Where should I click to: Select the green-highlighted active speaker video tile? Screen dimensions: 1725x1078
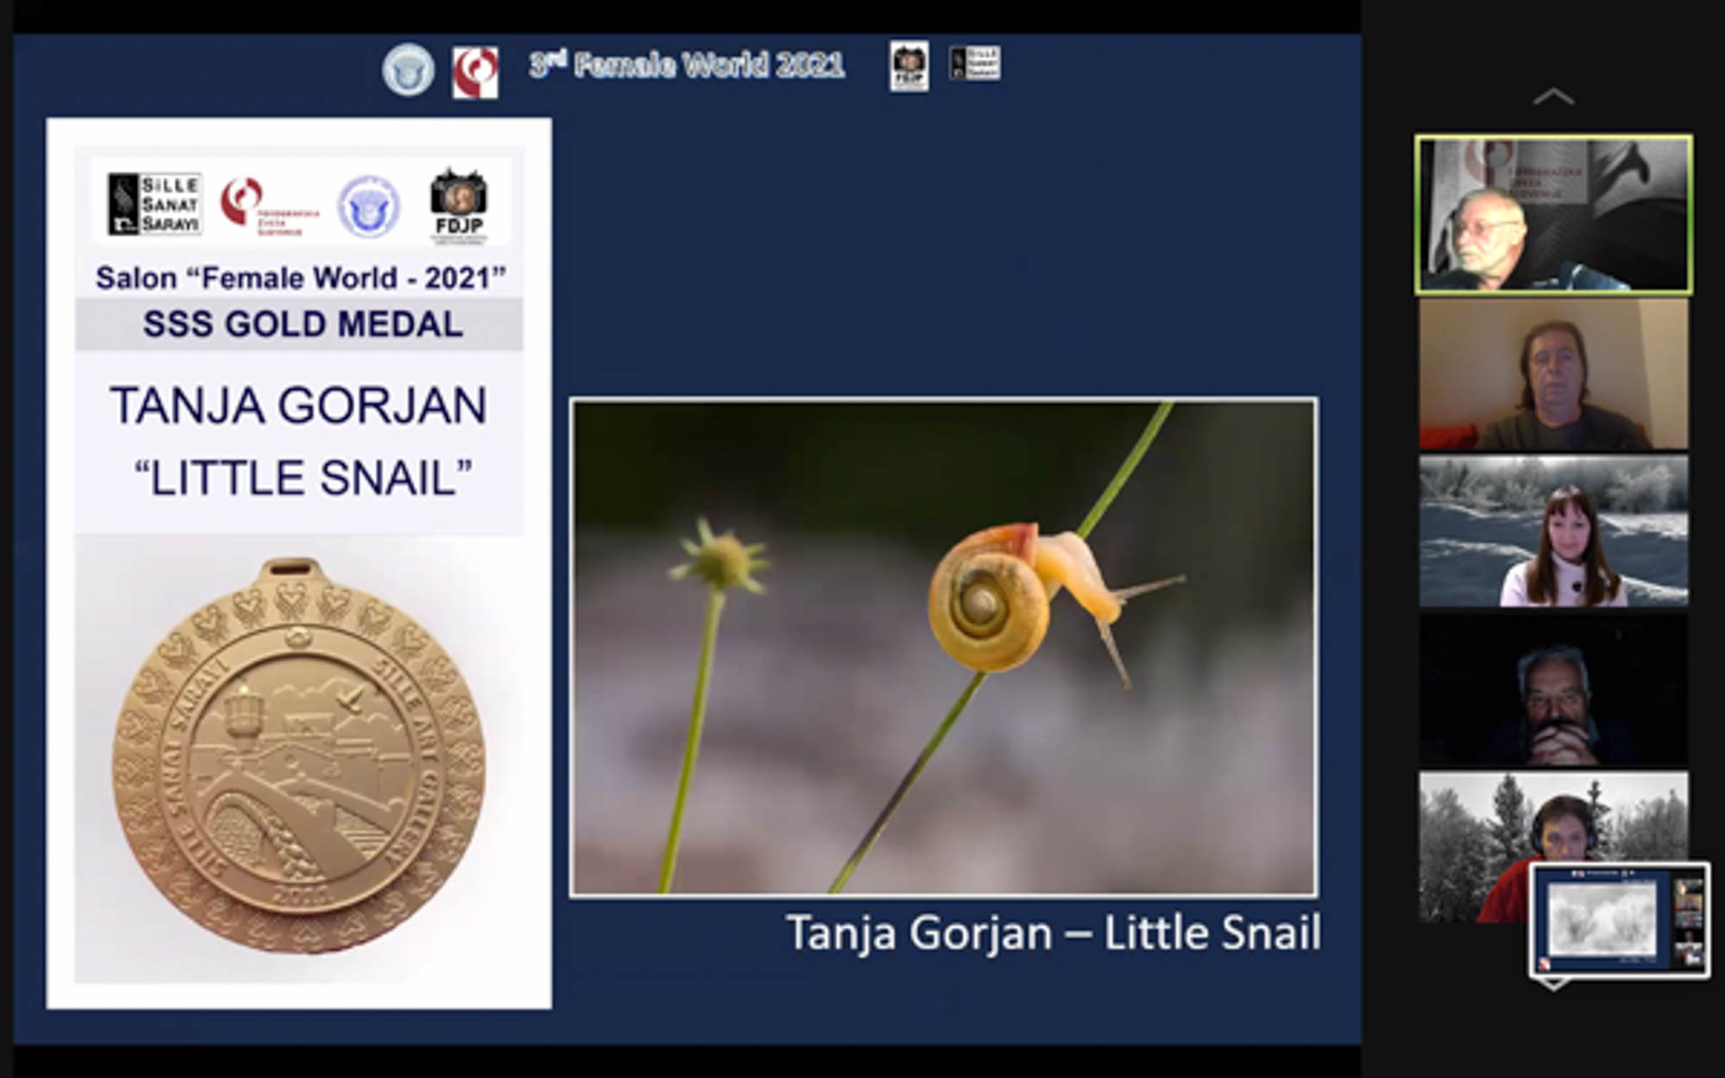tap(1552, 214)
